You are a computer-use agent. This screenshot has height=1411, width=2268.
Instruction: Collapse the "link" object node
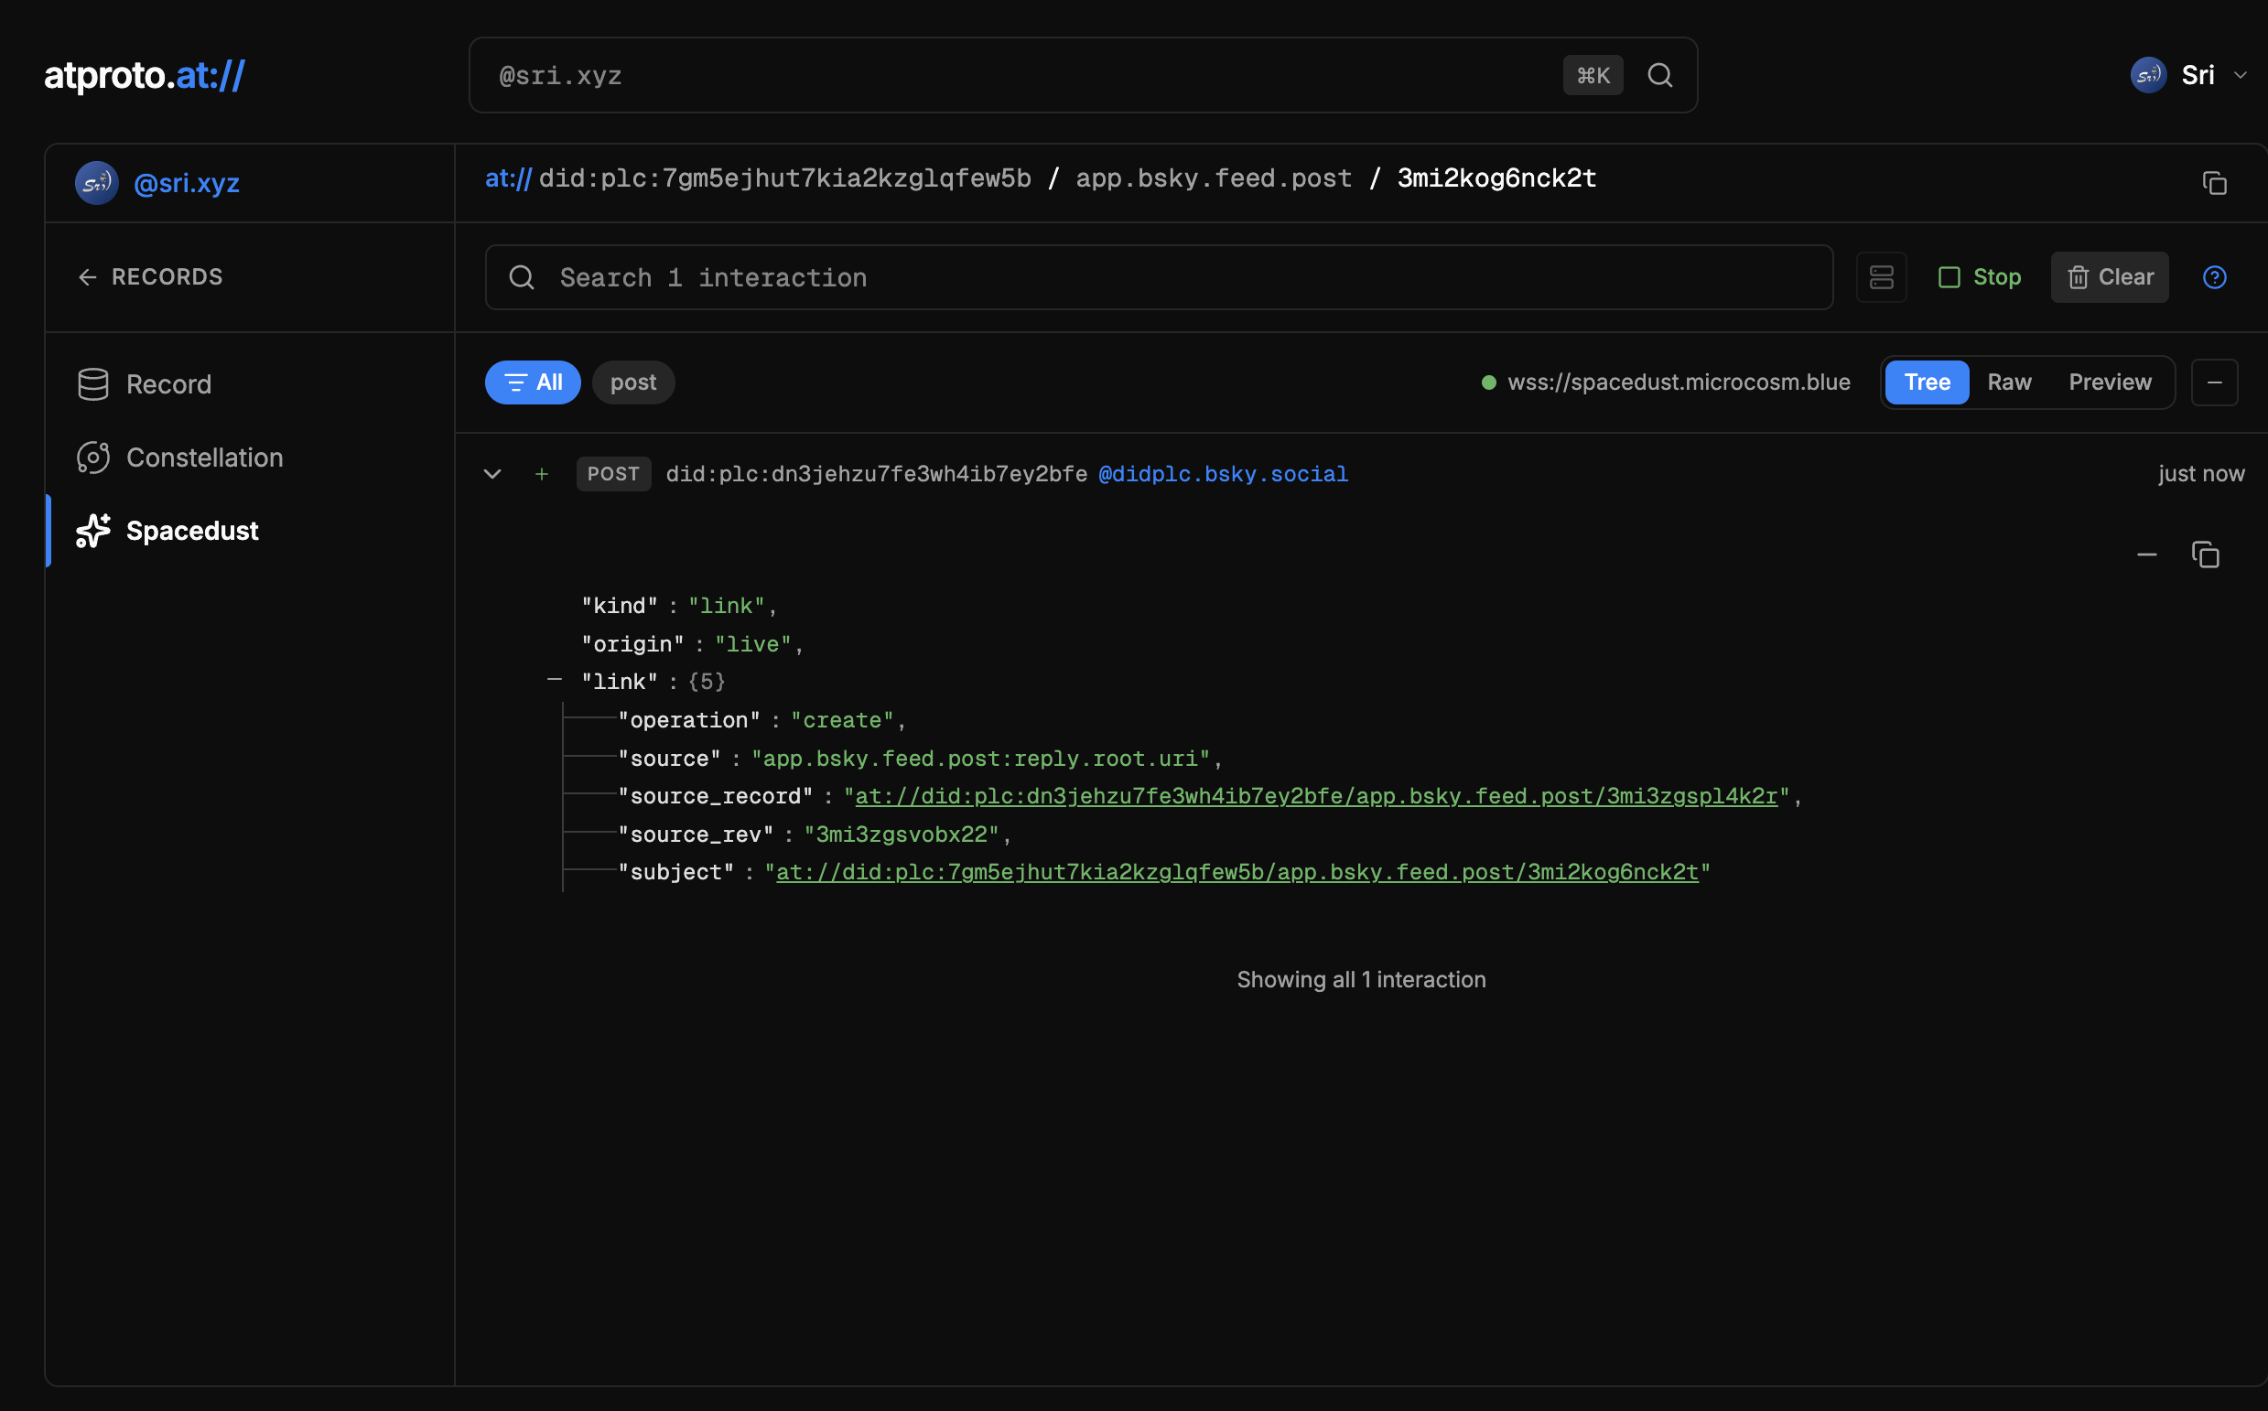pos(555,680)
